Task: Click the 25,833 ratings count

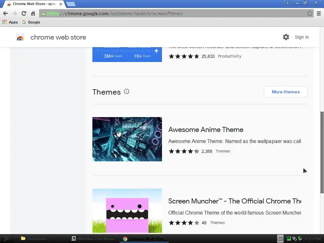Action: tap(208, 56)
